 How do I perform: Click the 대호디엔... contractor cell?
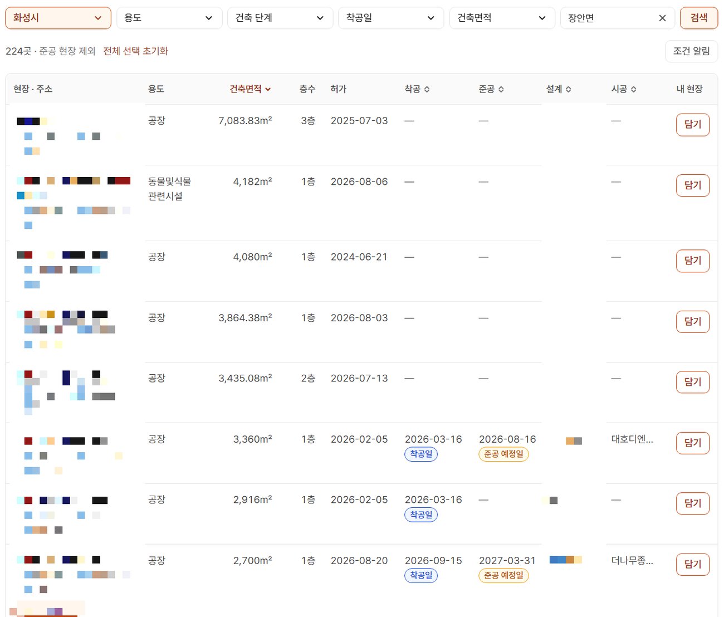point(632,439)
